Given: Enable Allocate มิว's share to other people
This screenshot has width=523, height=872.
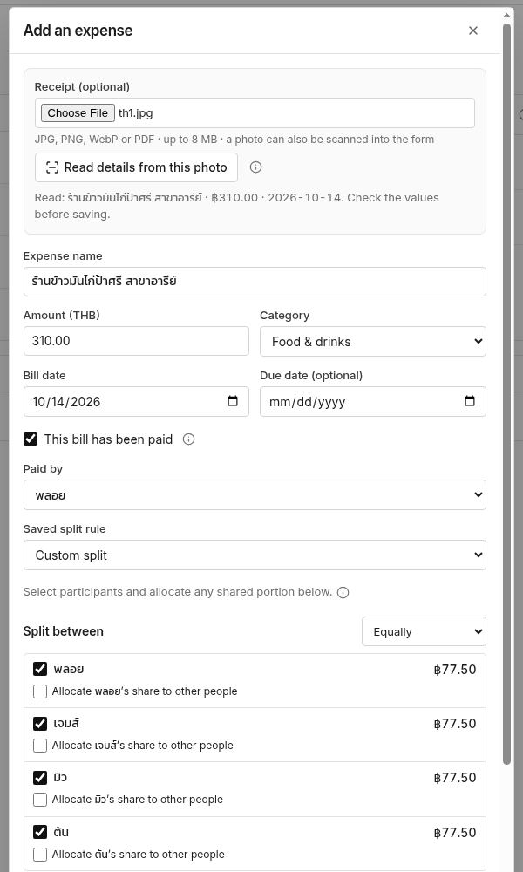Looking at the screenshot, I should (40, 799).
